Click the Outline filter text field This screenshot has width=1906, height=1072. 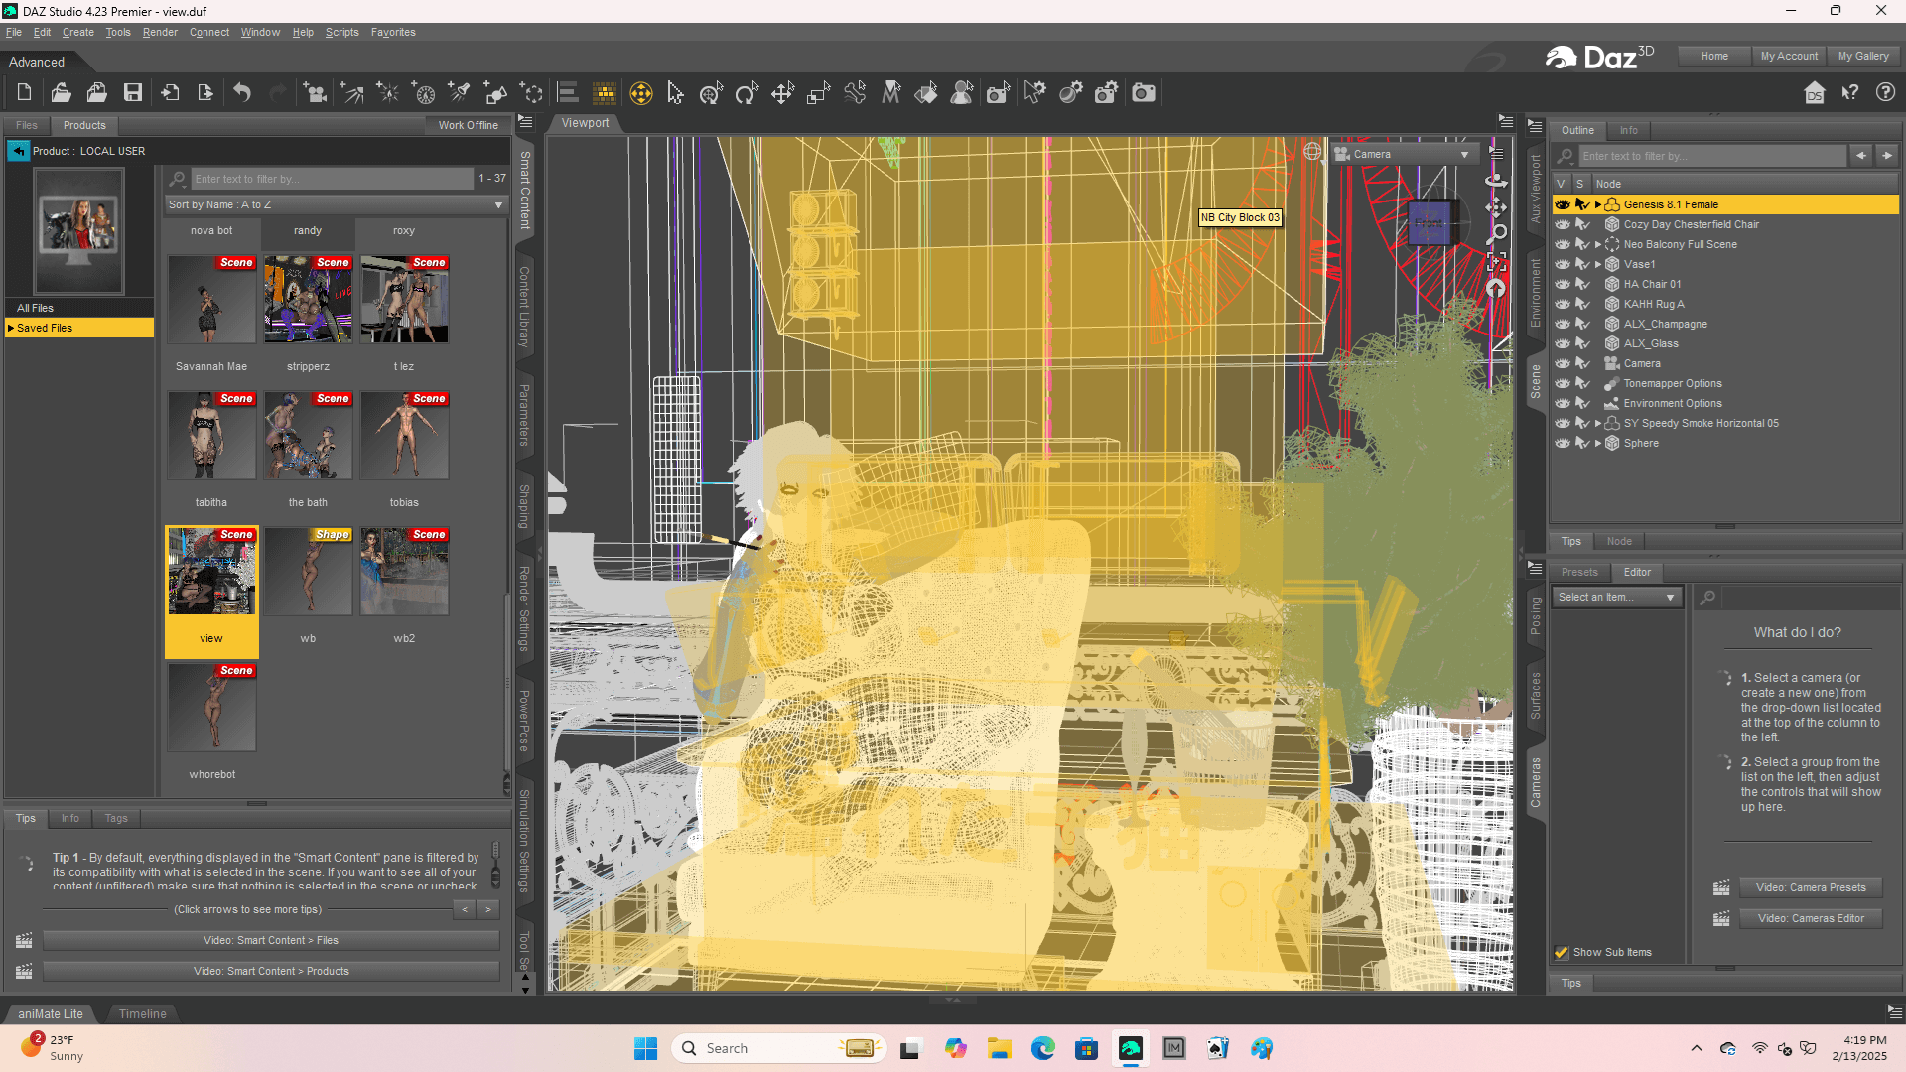pos(1712,156)
